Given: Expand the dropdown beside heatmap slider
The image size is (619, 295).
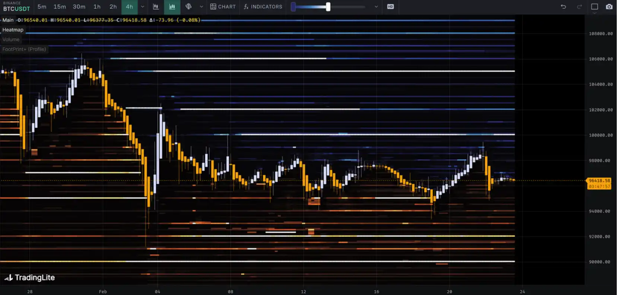Looking at the screenshot, I should (376, 7).
